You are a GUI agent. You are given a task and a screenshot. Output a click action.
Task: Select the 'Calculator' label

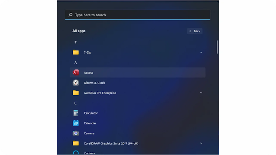pos(91,113)
